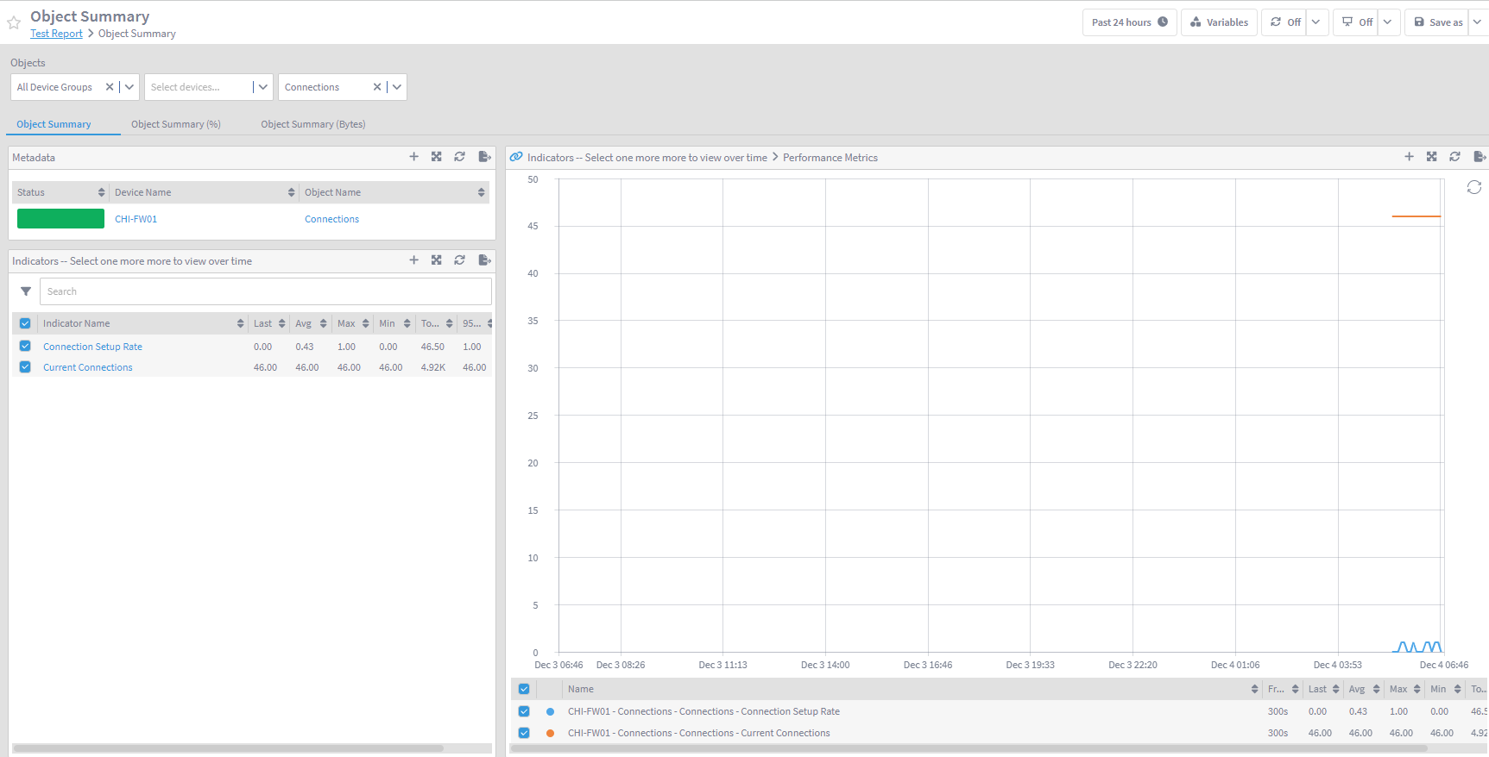The image size is (1489, 757).
Task: Open Connections object name link
Action: (x=331, y=219)
